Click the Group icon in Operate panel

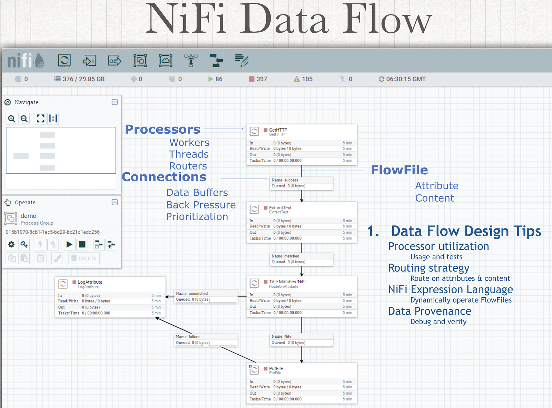[40, 258]
